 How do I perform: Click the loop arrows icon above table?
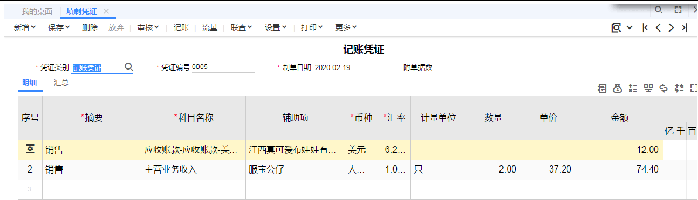664,88
